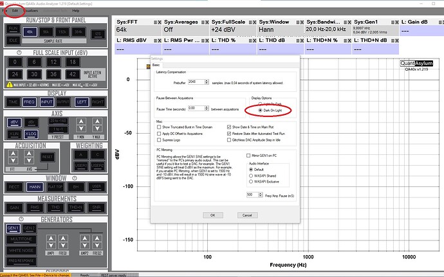Enable Mirror GEN1 on PC checkbox

[248, 156]
